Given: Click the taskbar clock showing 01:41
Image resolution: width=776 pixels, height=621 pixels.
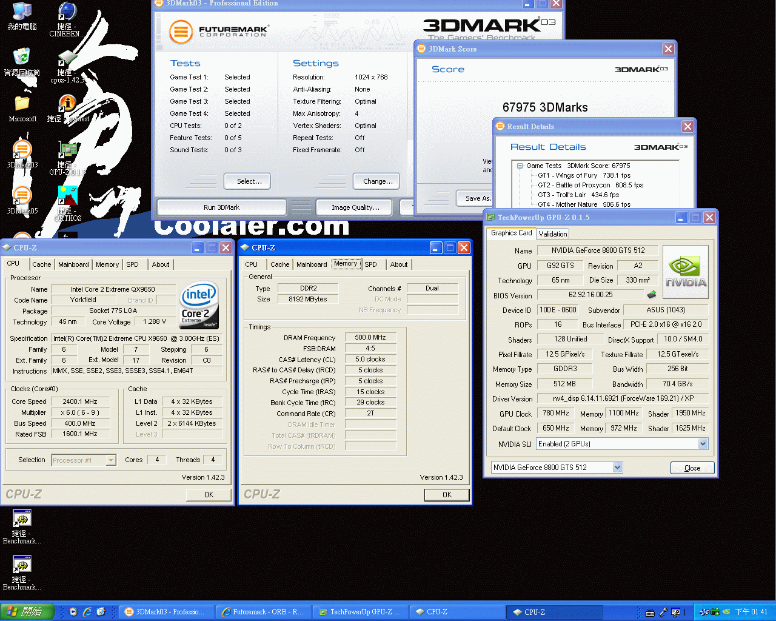Looking at the screenshot, I should click(x=751, y=612).
